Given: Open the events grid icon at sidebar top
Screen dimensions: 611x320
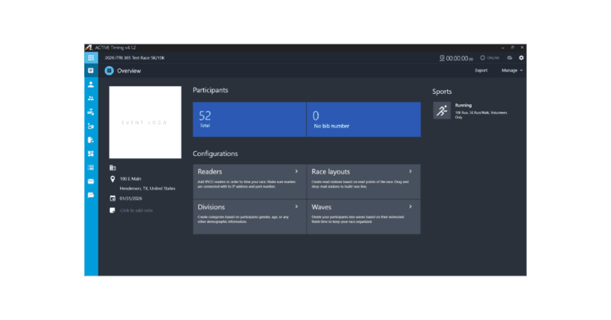Looking at the screenshot, I should pos(91,57).
